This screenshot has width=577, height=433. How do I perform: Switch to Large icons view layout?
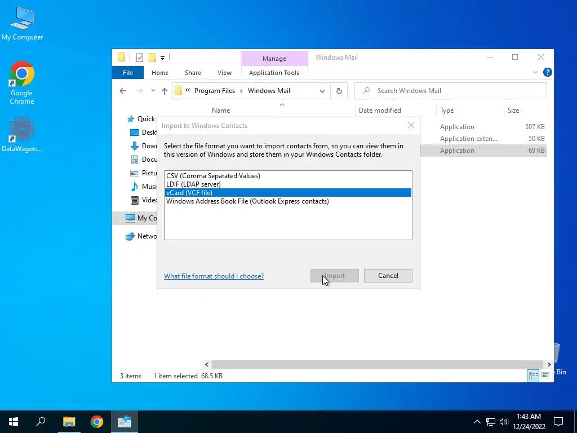point(545,375)
